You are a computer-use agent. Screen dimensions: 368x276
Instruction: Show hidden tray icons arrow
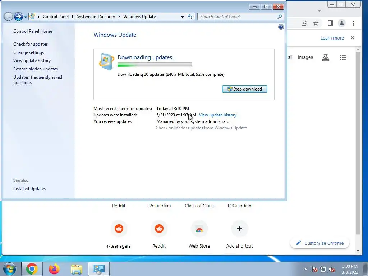point(305,269)
